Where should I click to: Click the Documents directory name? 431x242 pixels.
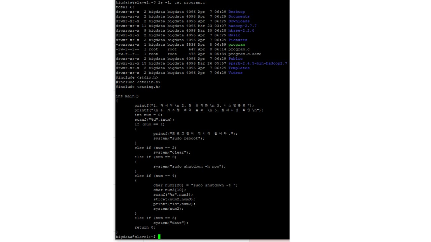[239, 16]
